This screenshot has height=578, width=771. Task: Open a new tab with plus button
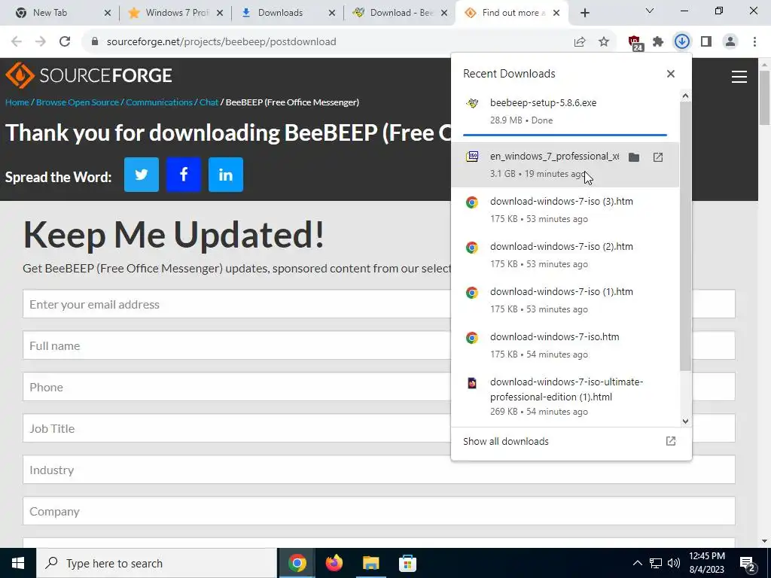coord(584,13)
